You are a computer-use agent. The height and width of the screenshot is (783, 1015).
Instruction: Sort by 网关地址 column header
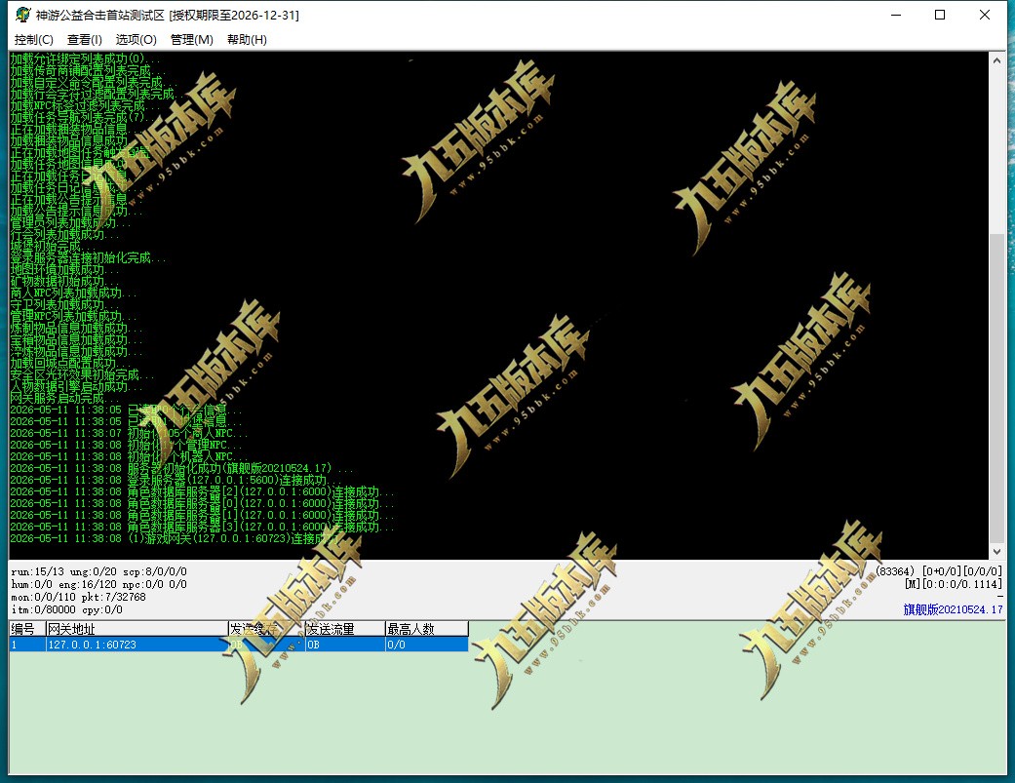point(136,629)
